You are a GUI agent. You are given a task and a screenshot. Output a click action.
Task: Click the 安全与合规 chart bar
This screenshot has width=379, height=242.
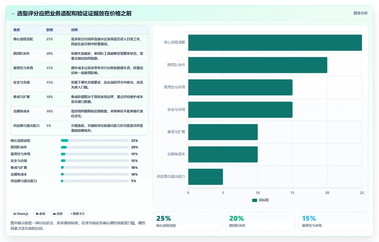point(240,110)
